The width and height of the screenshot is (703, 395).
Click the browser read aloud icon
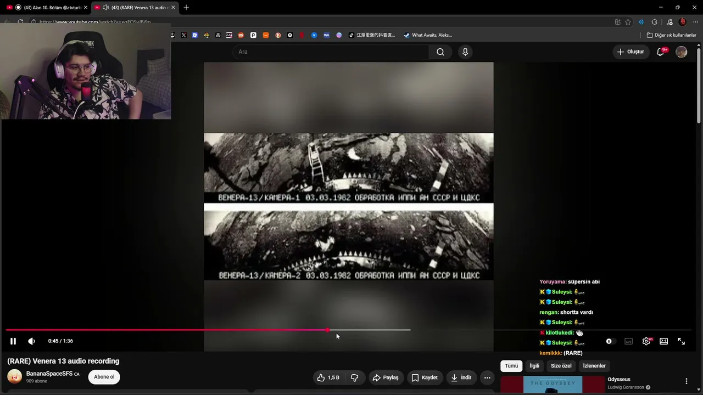tap(641, 22)
